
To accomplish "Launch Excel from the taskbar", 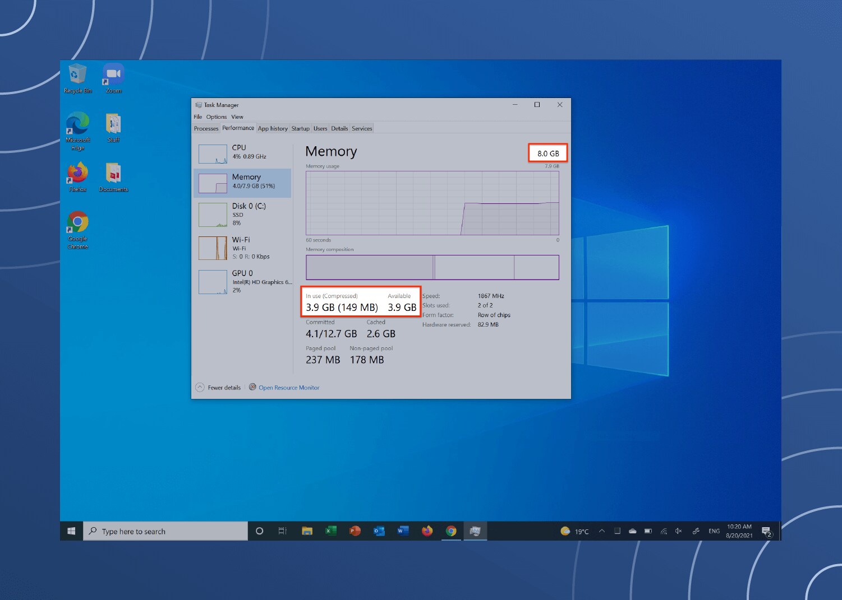I will click(x=330, y=531).
